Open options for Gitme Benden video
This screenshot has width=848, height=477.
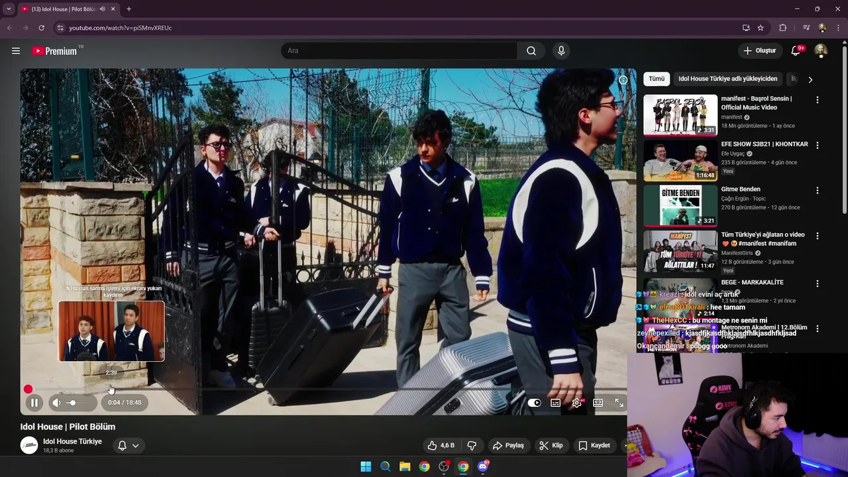pos(817,190)
